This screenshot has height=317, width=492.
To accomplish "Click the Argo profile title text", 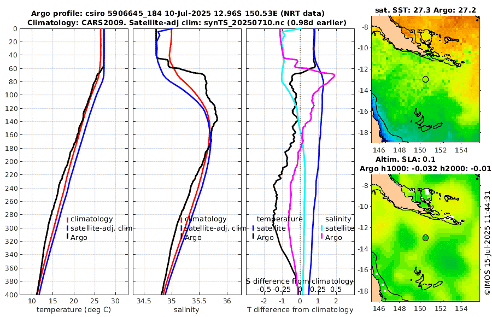I will pos(178,14).
